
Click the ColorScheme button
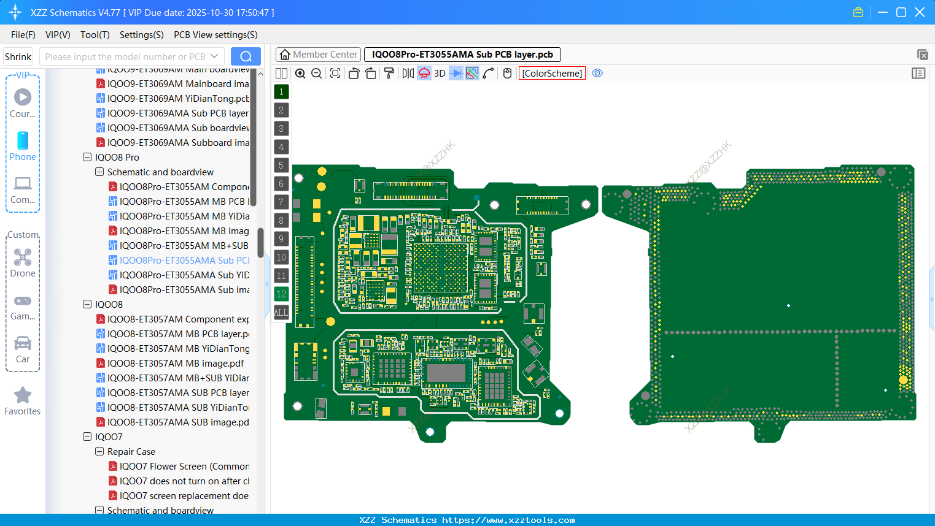(551, 73)
